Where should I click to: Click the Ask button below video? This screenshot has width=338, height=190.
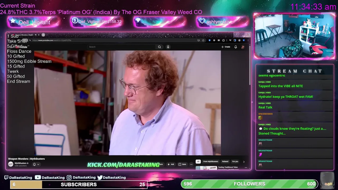coord(171,164)
